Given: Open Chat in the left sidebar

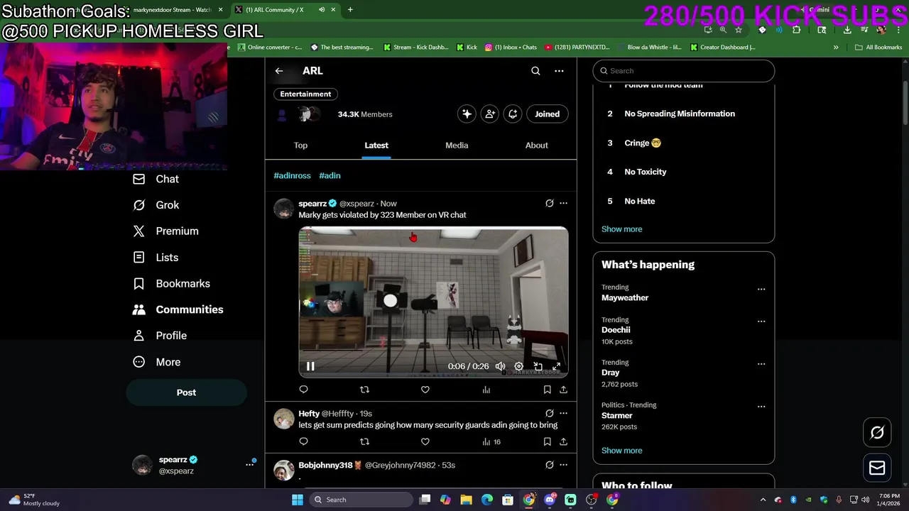Looking at the screenshot, I should pos(156,179).
